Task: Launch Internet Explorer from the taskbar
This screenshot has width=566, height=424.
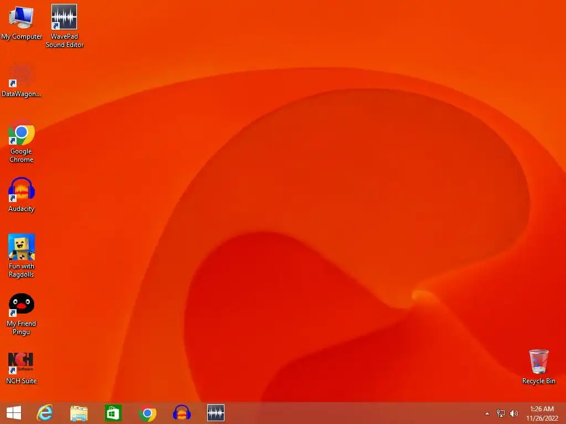Action: pos(45,413)
